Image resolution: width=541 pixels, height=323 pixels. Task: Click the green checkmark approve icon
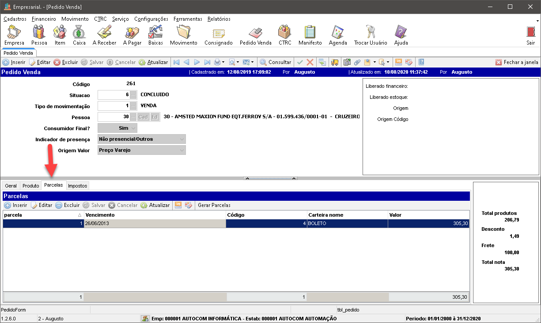(300, 62)
